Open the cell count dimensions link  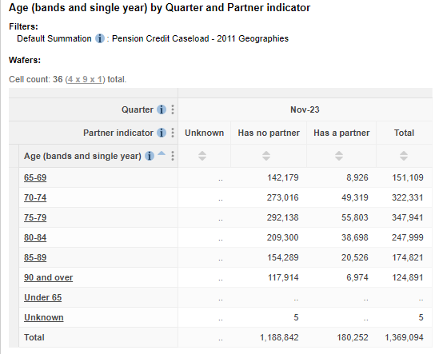point(85,79)
